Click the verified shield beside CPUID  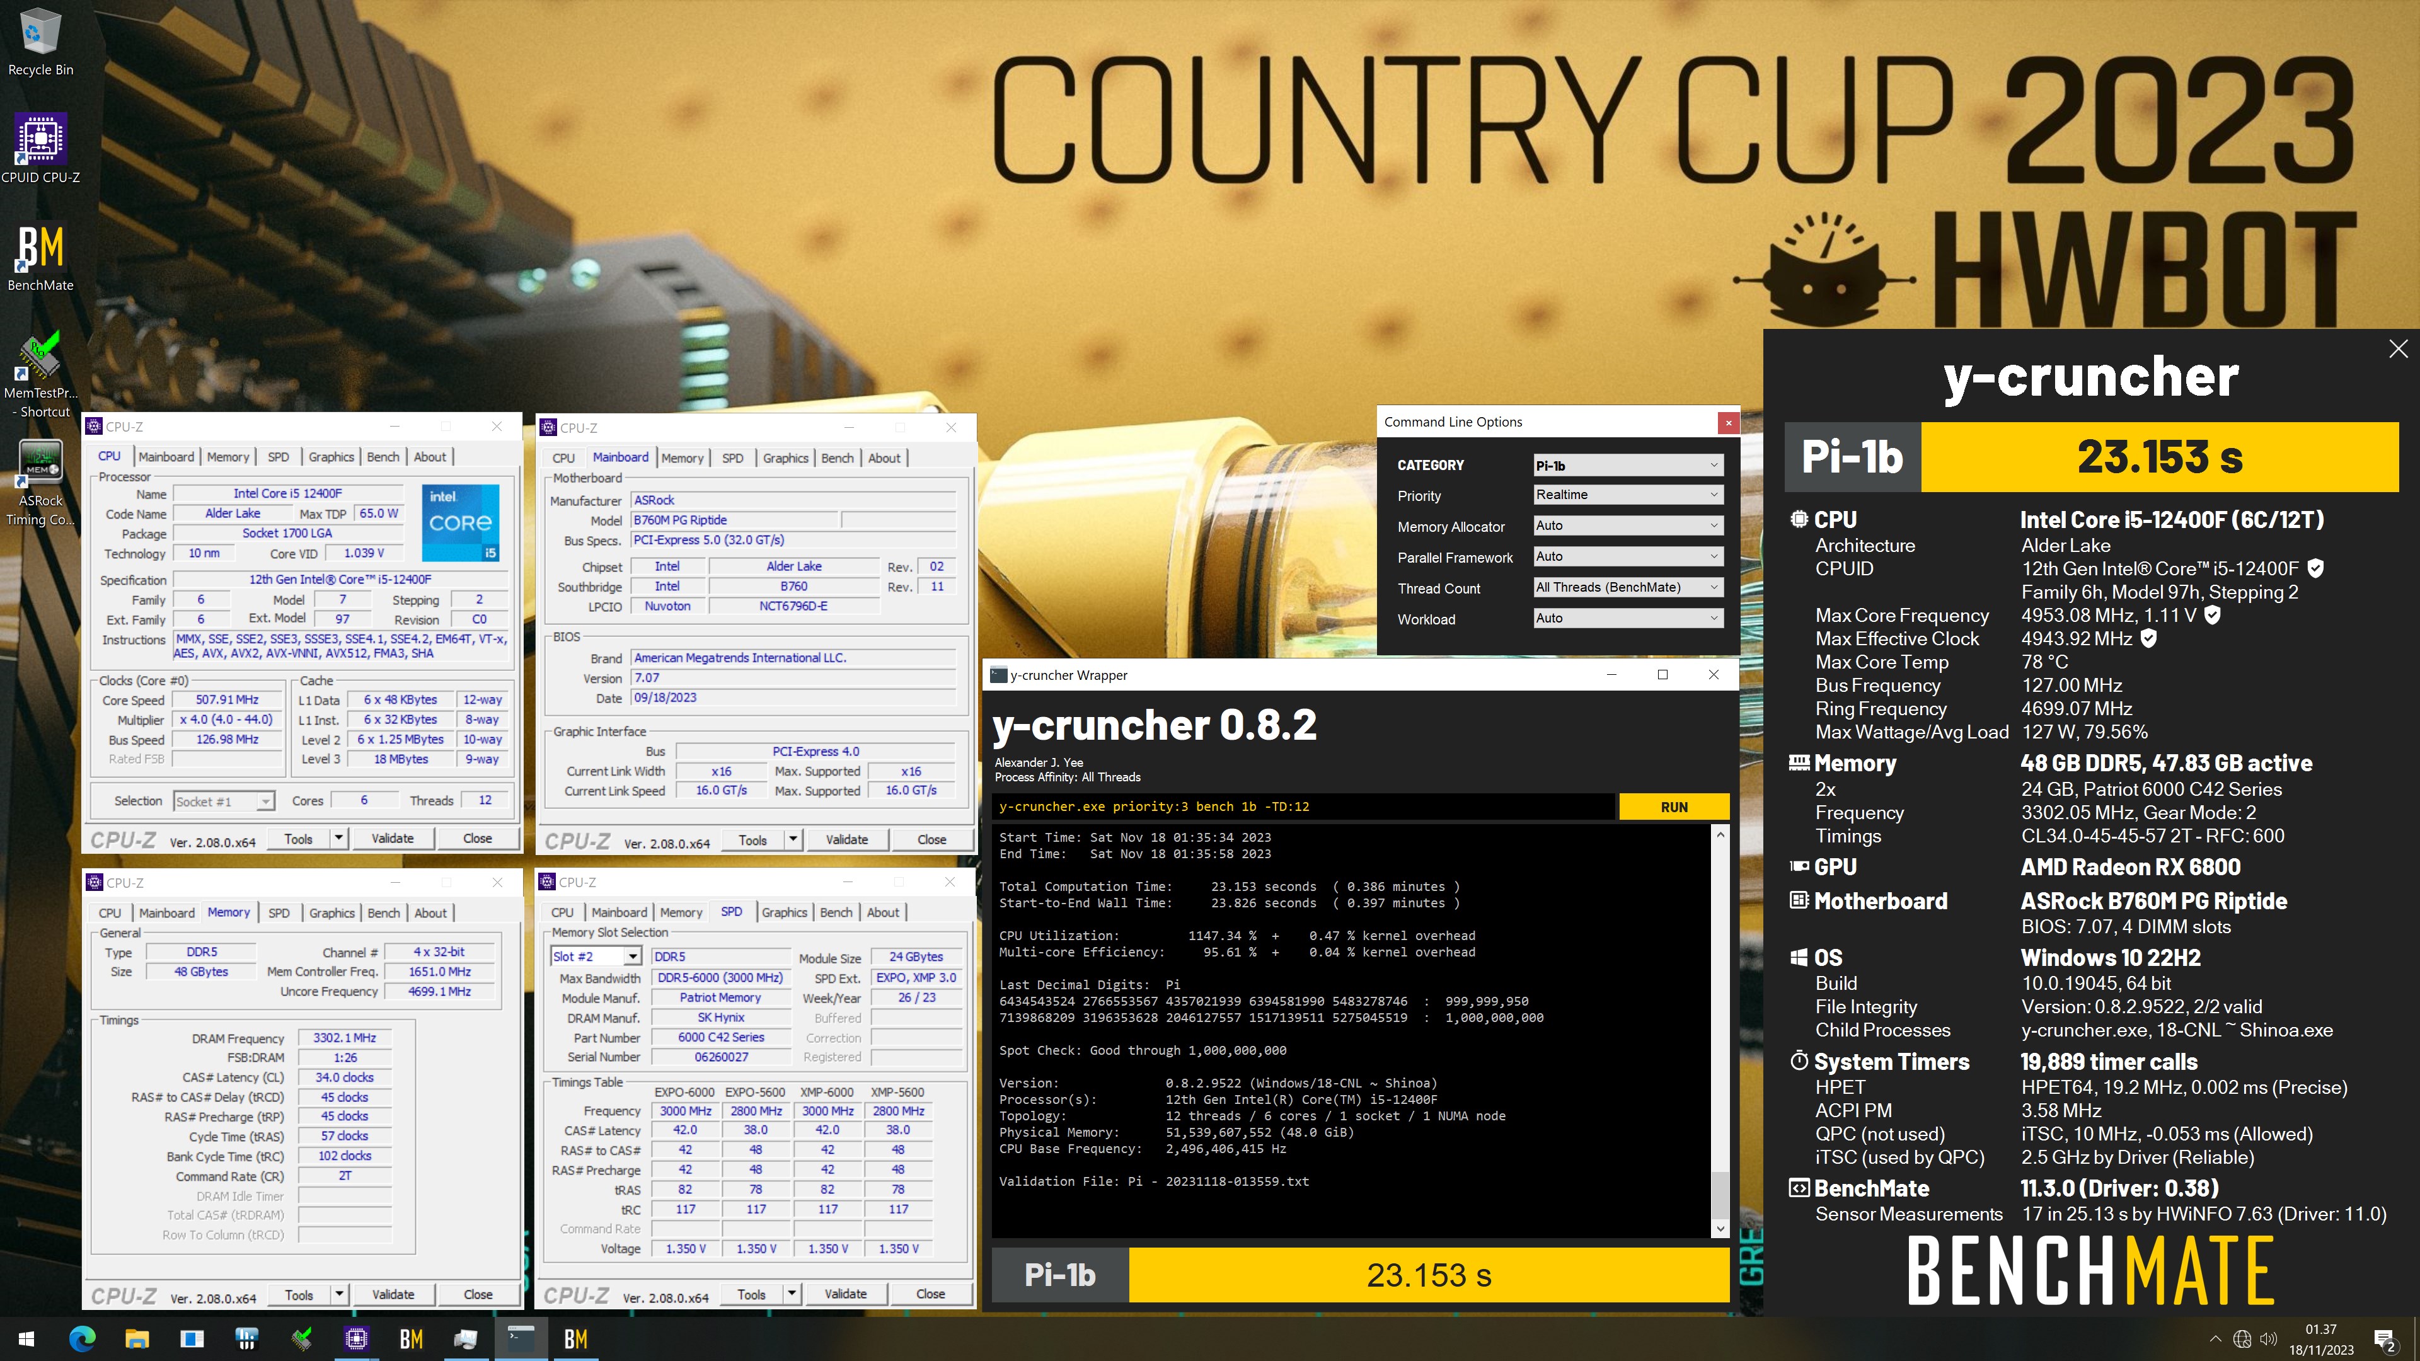coord(2315,568)
